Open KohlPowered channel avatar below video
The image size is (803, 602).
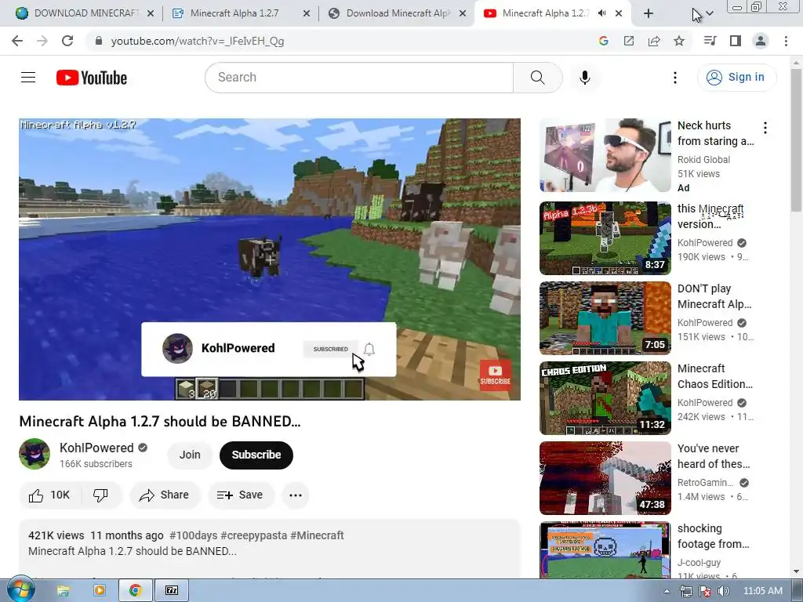pos(35,454)
